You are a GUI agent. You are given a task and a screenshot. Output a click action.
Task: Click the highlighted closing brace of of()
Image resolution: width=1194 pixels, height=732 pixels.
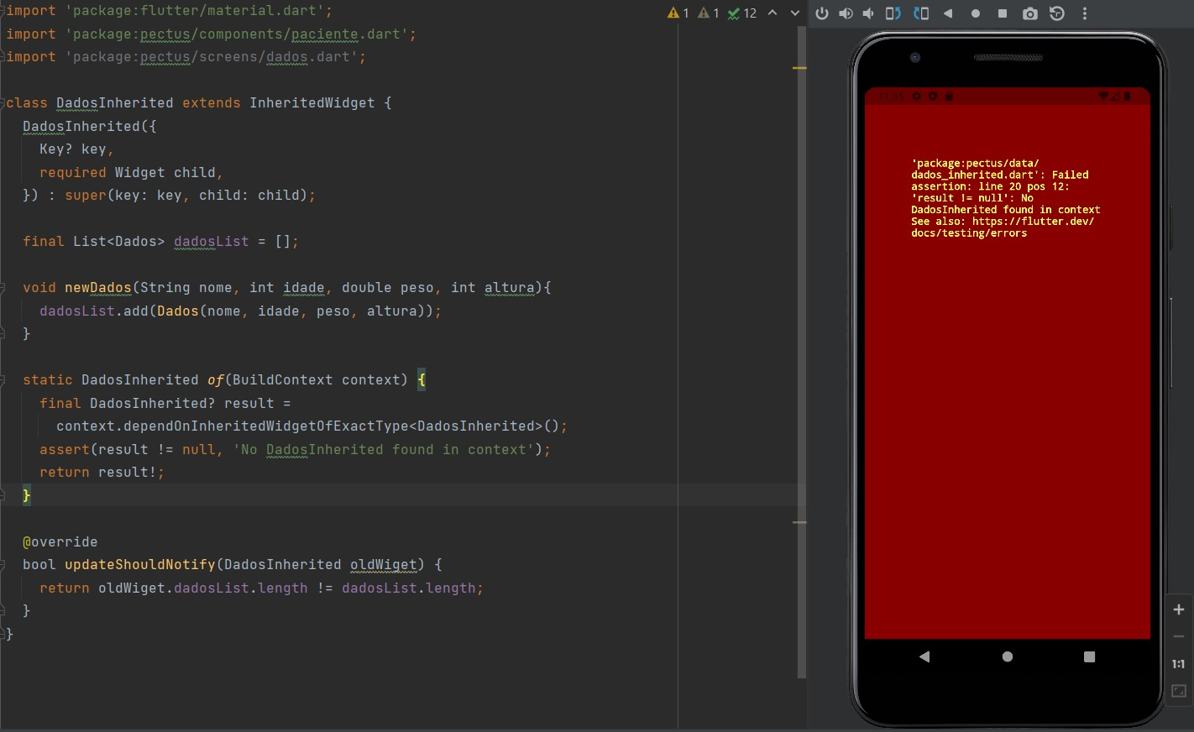point(27,496)
